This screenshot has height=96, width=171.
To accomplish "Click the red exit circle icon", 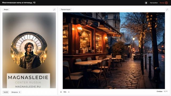I will 166,3.
